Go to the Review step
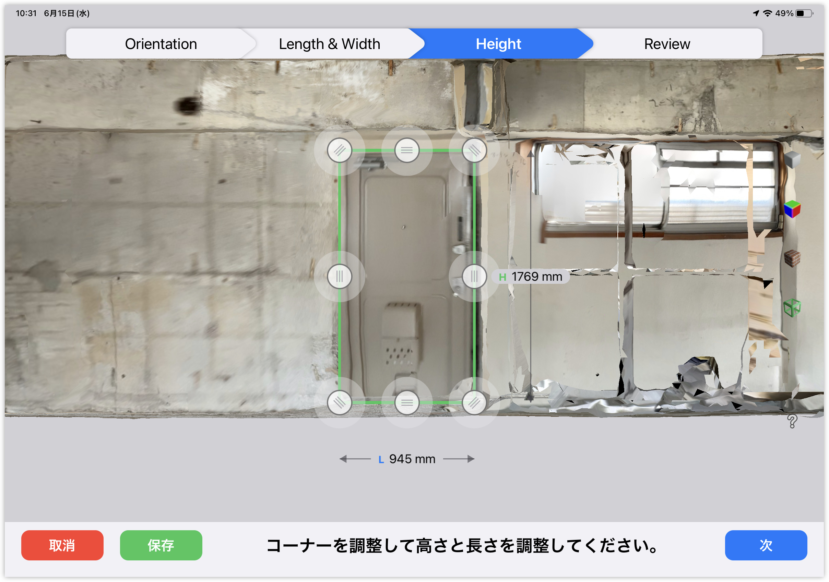 (x=667, y=44)
